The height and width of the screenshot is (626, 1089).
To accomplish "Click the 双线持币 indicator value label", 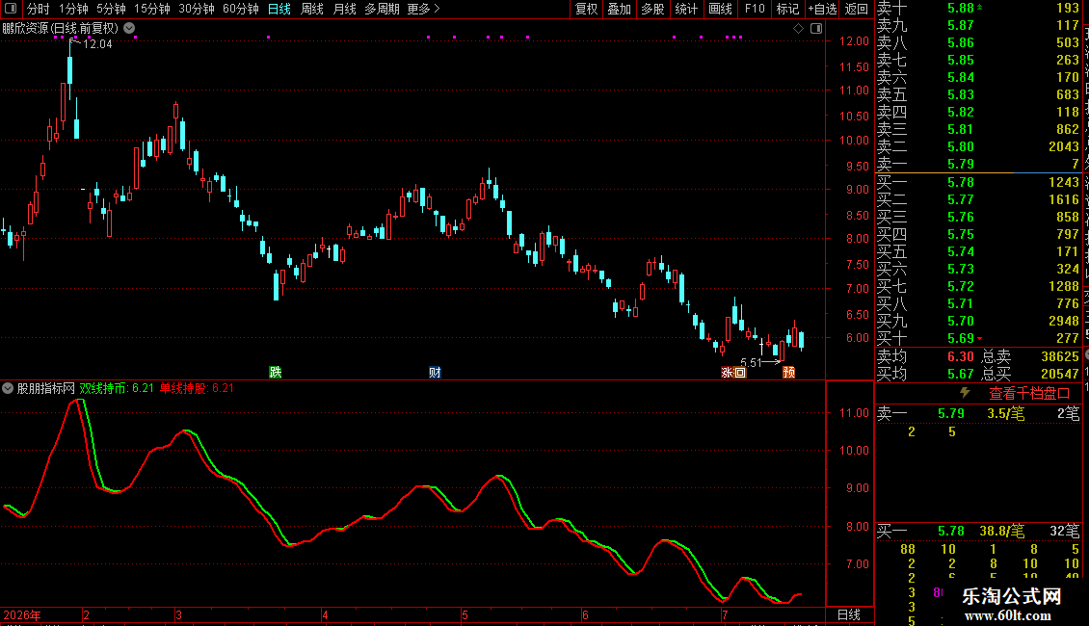I will pos(117,388).
